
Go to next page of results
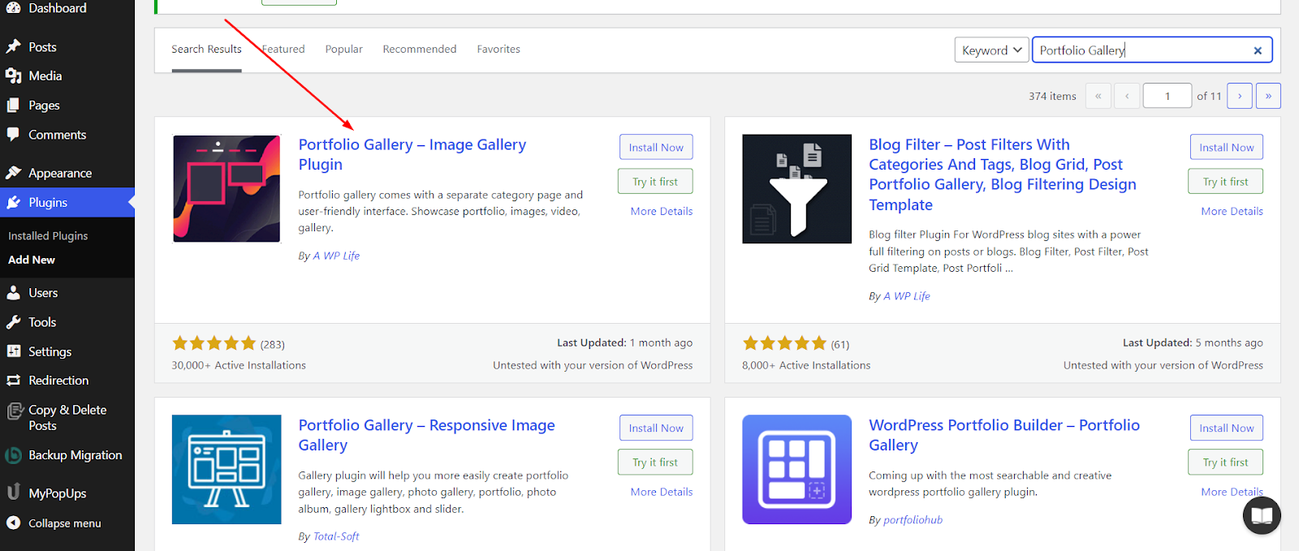1240,96
